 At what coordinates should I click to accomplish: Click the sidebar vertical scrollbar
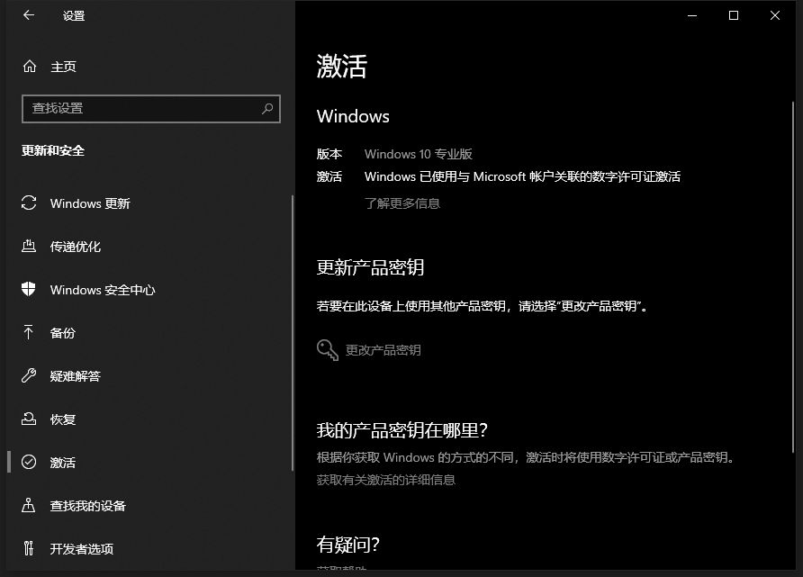tap(293, 333)
